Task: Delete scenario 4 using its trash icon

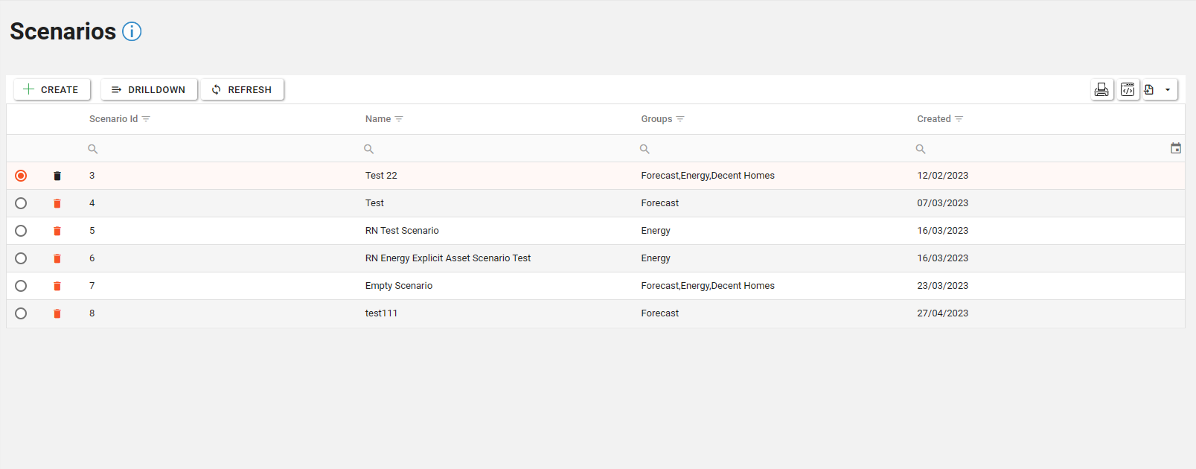Action: [x=57, y=203]
